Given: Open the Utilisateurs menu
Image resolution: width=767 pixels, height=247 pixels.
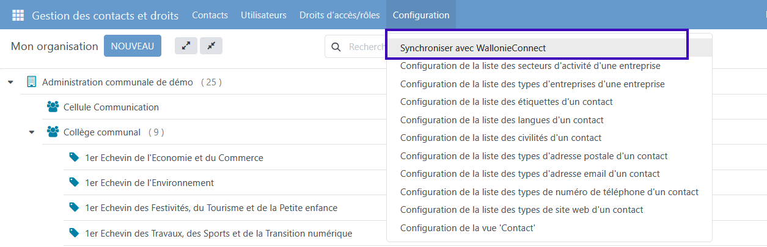Looking at the screenshot, I should pyautogui.click(x=263, y=15).
